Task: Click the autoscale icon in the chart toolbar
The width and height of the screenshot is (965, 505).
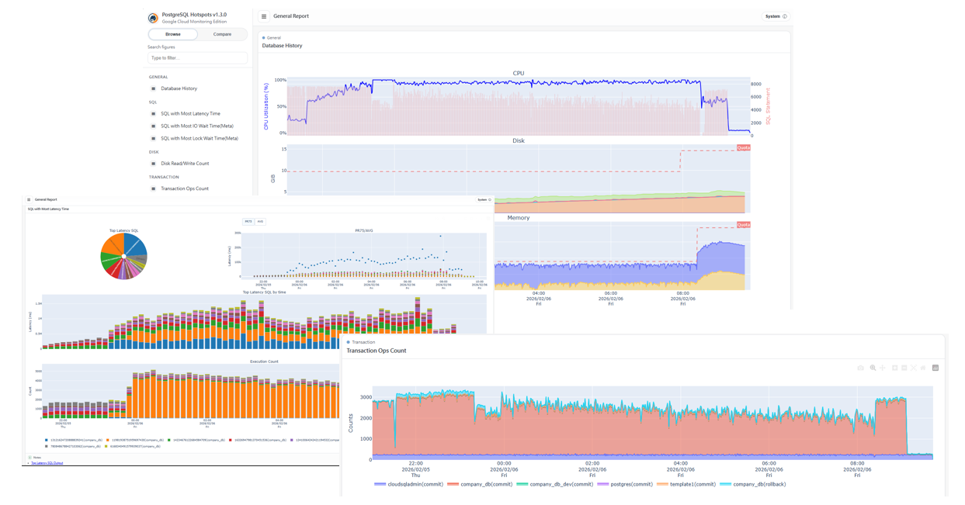Action: point(914,368)
